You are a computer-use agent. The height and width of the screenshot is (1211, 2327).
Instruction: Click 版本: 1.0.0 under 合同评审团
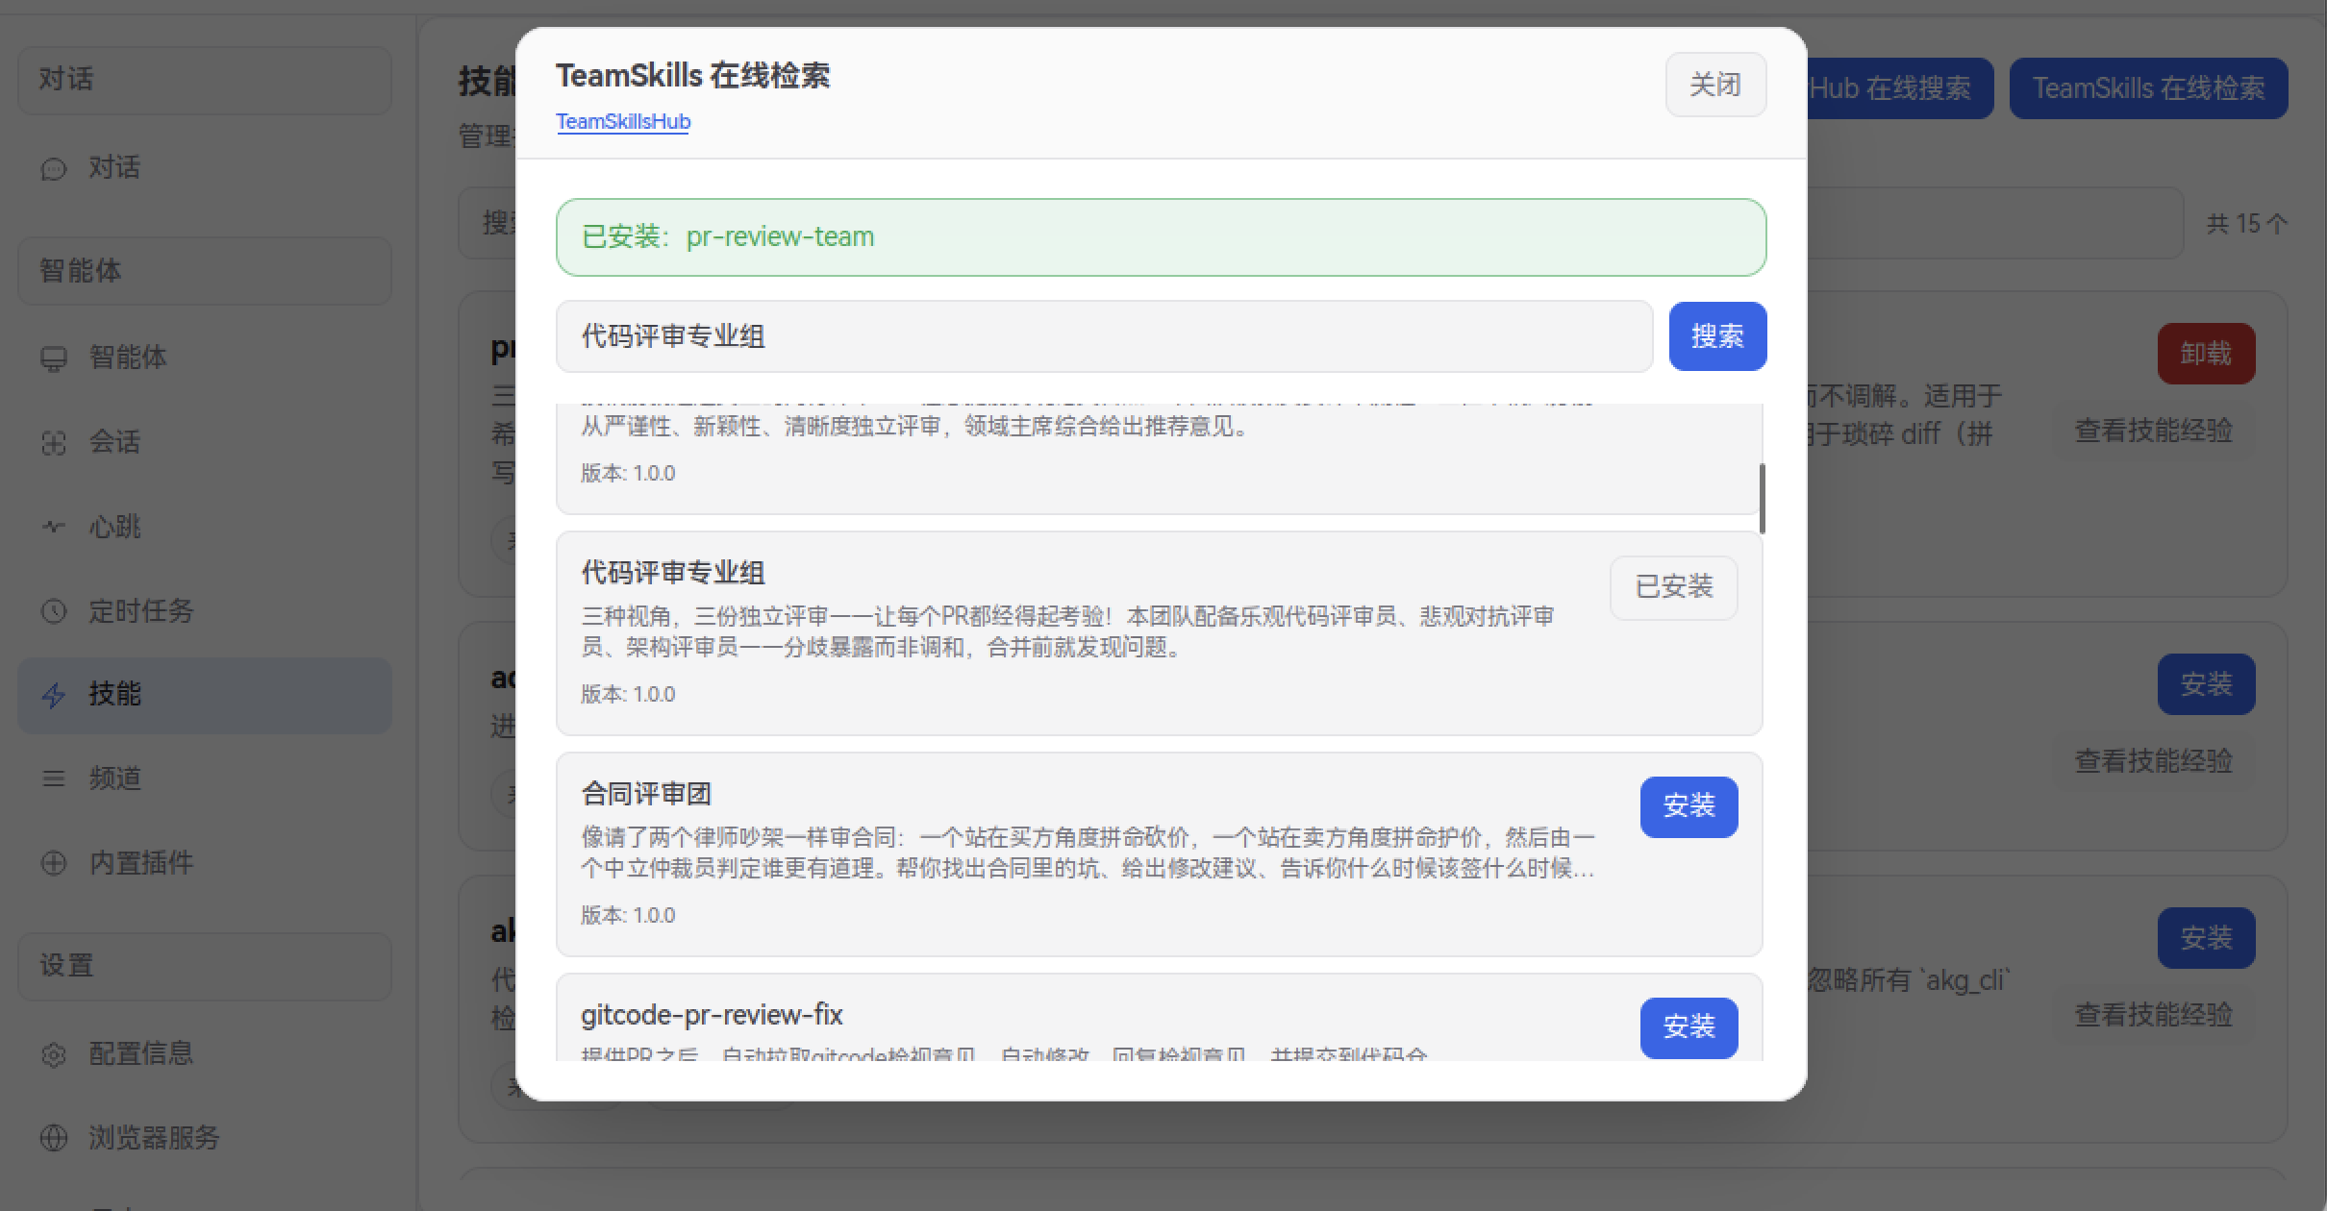pyautogui.click(x=628, y=915)
